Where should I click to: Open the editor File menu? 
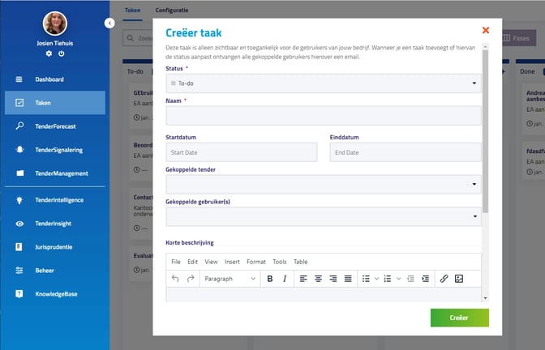(x=176, y=262)
